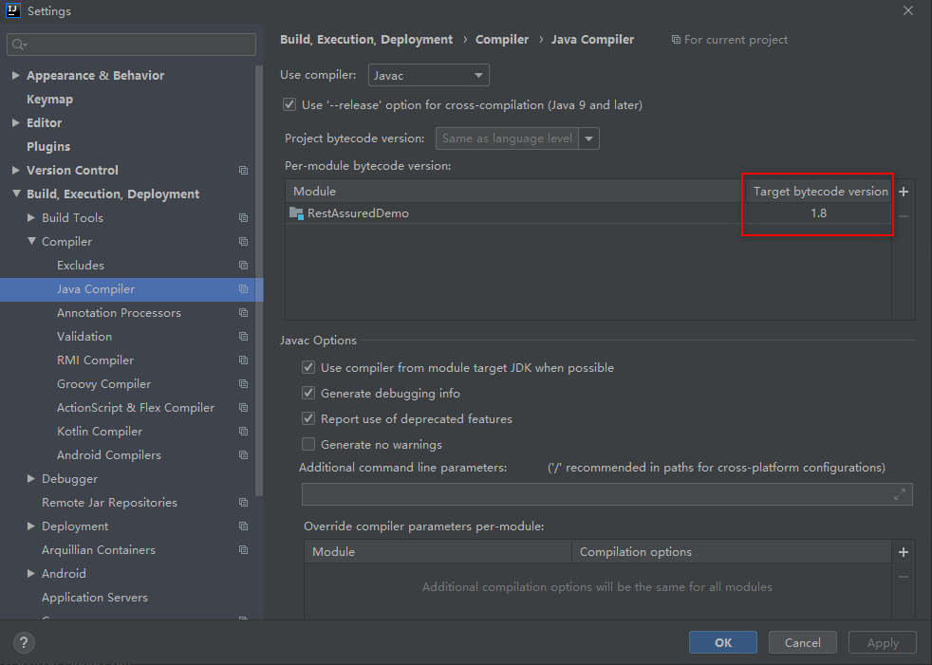Click the For current project icon
Image resolution: width=932 pixels, height=665 pixels.
[676, 40]
